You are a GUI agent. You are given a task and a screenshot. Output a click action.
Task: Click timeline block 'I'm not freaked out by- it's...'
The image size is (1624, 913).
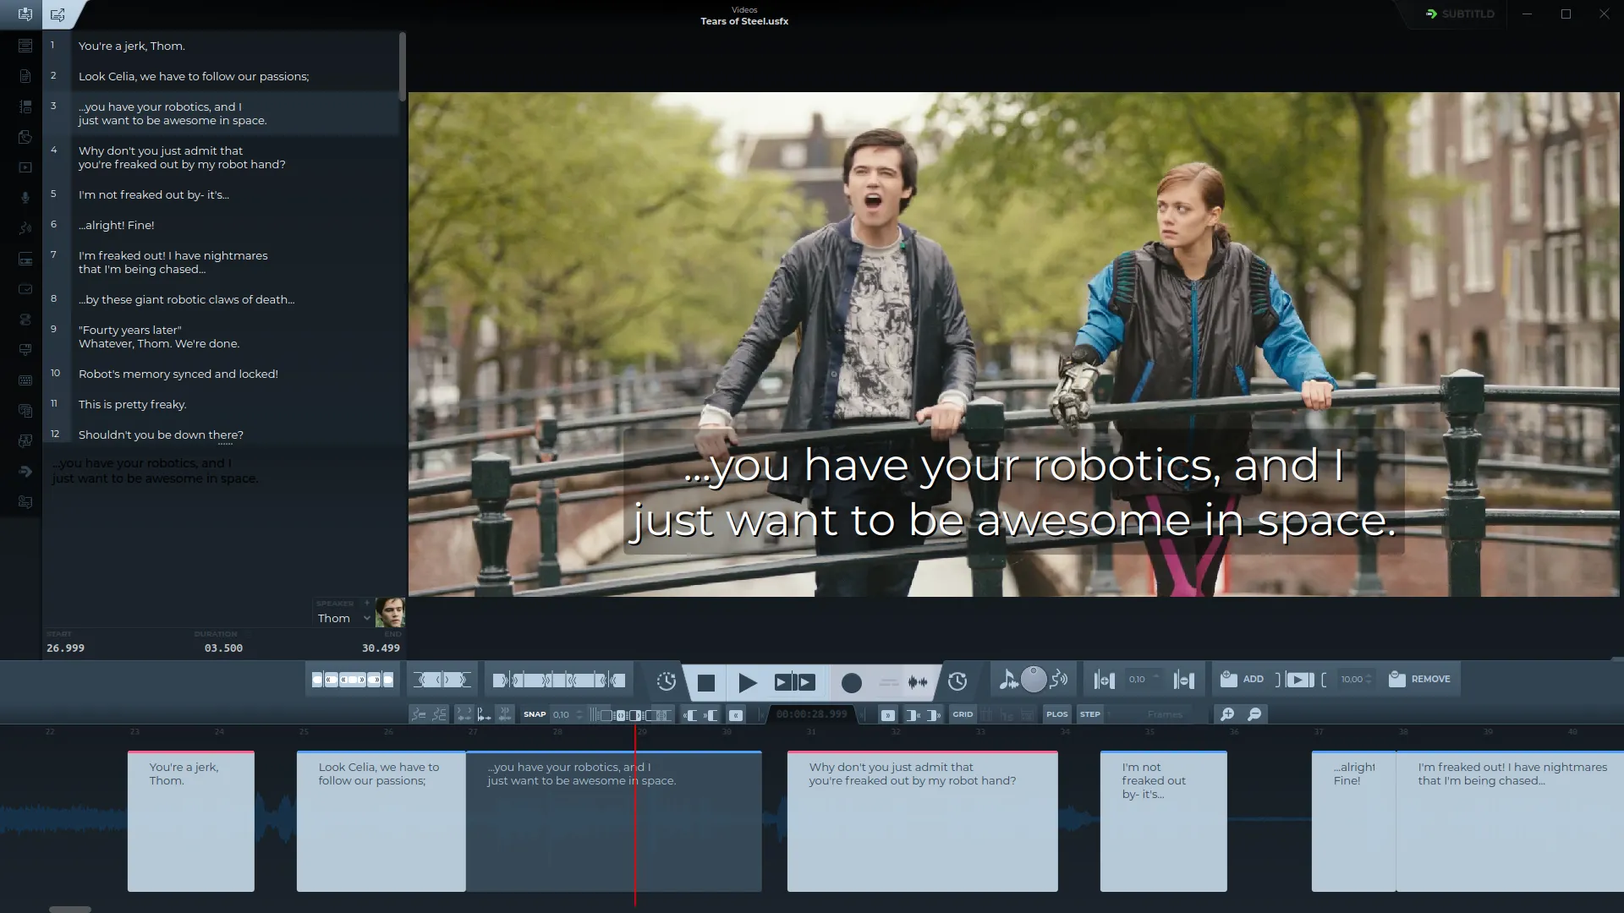[1163, 821]
